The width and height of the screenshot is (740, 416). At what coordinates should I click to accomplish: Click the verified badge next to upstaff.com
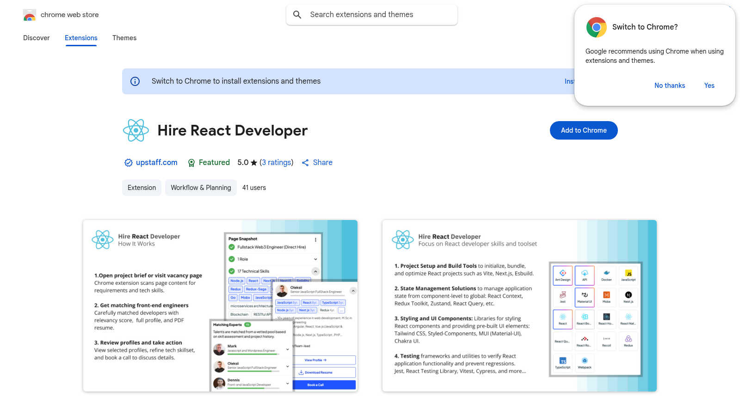[129, 163]
